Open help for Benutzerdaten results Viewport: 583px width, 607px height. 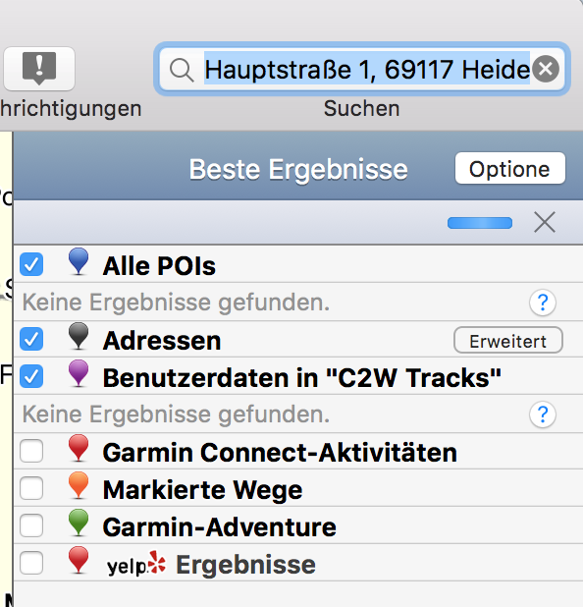coord(543,414)
